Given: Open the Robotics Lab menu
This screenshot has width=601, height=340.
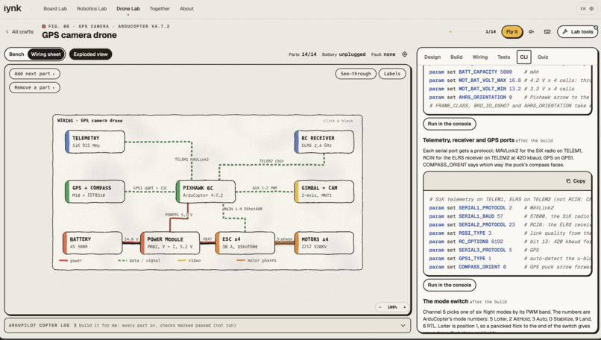Looking at the screenshot, I should [x=92, y=8].
